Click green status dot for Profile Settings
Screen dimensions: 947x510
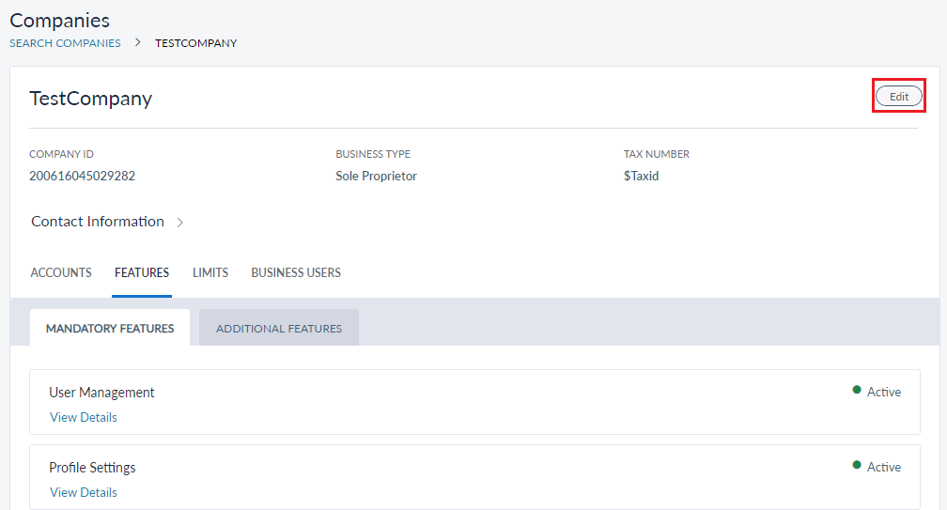857,465
